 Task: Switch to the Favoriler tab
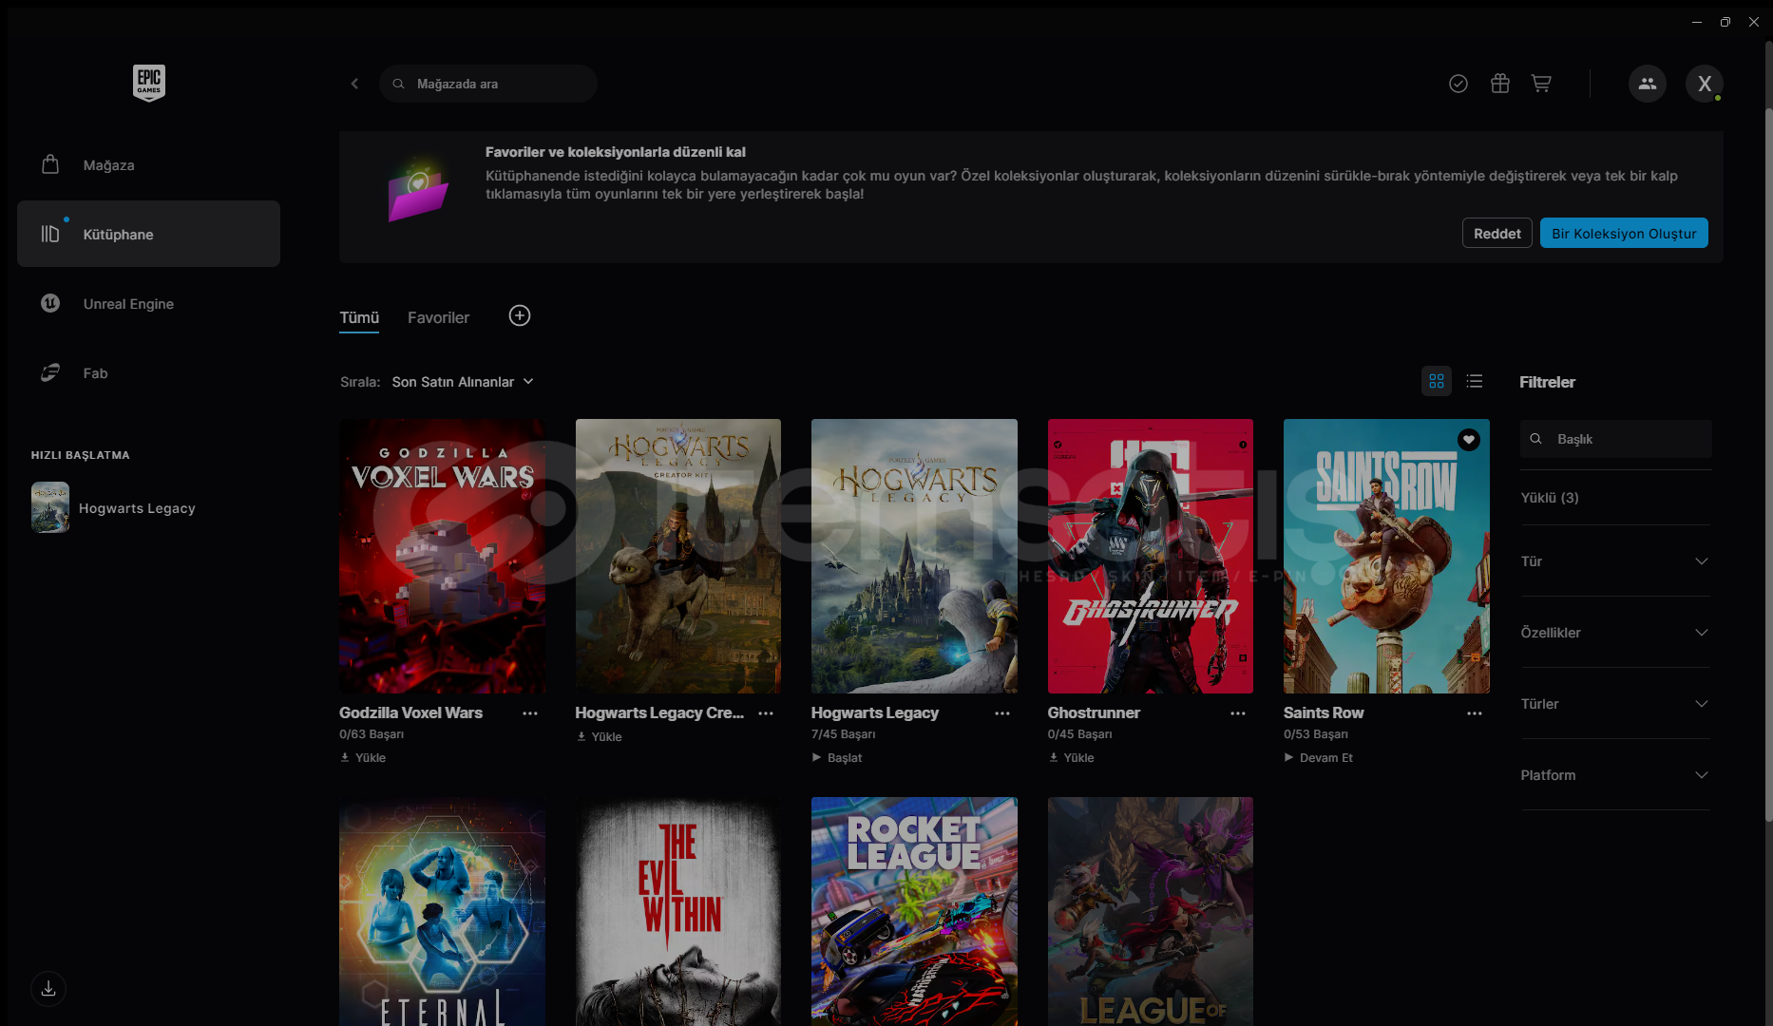point(438,317)
